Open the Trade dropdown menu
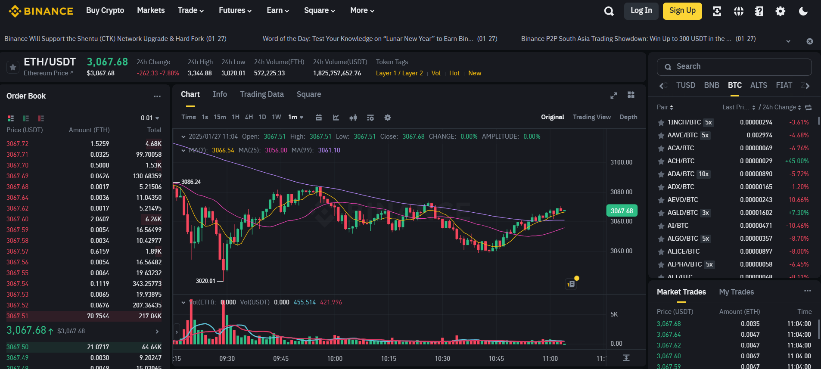This screenshot has height=369, width=821. [x=191, y=10]
